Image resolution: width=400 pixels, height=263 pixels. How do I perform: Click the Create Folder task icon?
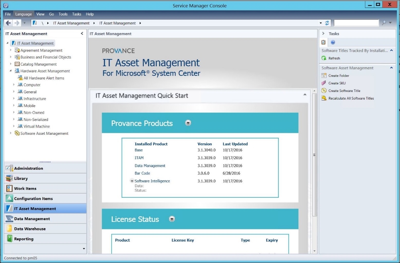[x=324, y=76]
